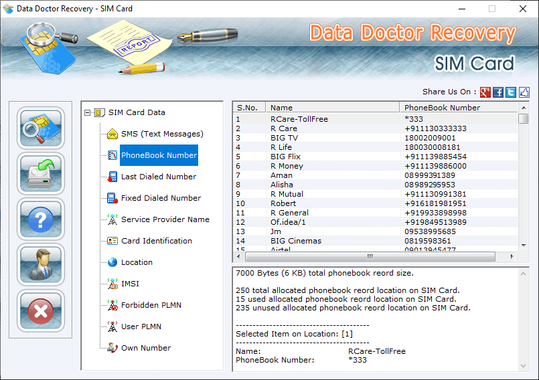Click details pane scroll-up arrow
The height and width of the screenshot is (380, 539).
[x=523, y=274]
